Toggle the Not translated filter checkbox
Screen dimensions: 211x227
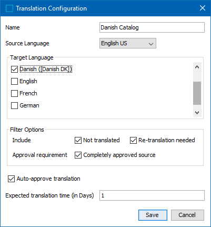coord(78,141)
